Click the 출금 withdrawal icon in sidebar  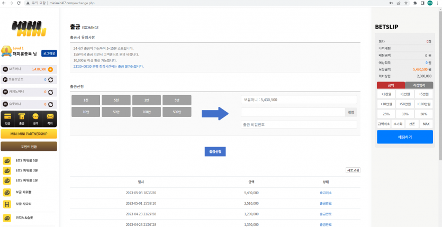[22, 118]
